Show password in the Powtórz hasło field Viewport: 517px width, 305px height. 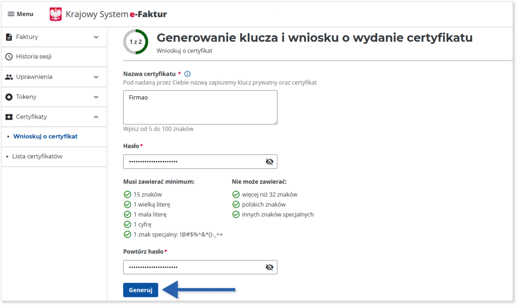point(269,267)
